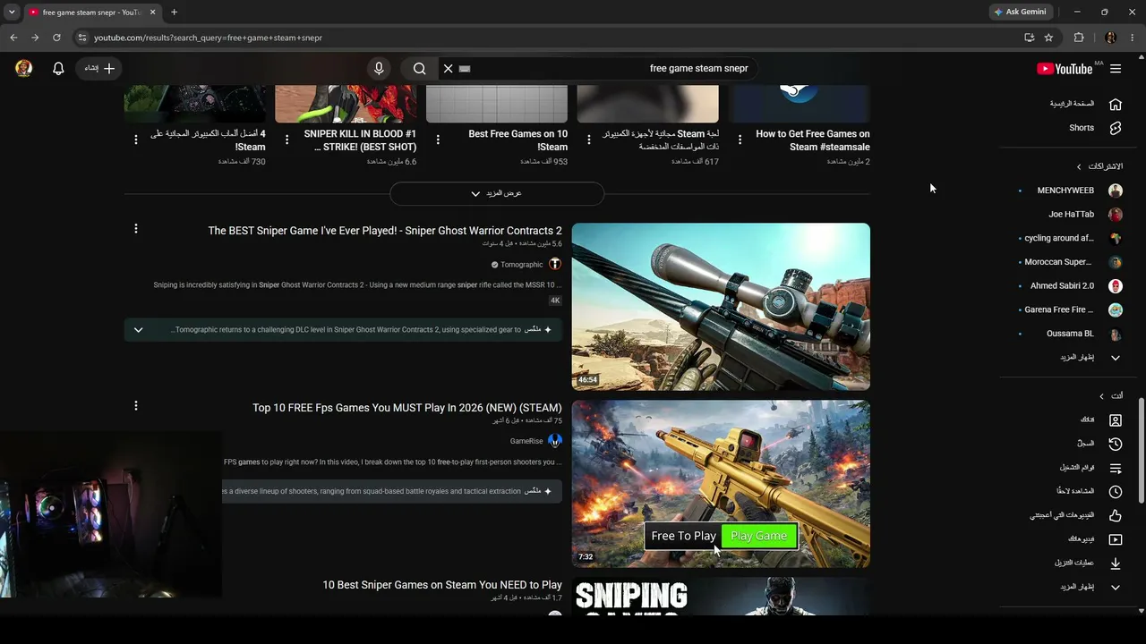Image resolution: width=1146 pixels, height=644 pixels.
Task: Open the Tomographic channel name link
Action: [522, 265]
